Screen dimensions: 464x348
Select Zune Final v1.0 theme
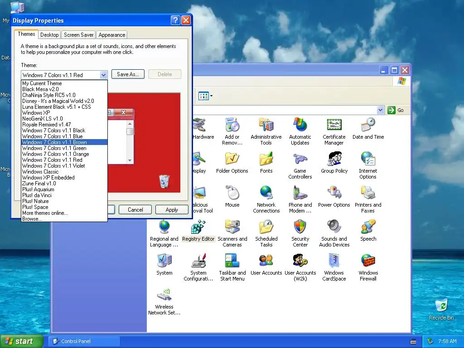click(x=64, y=184)
